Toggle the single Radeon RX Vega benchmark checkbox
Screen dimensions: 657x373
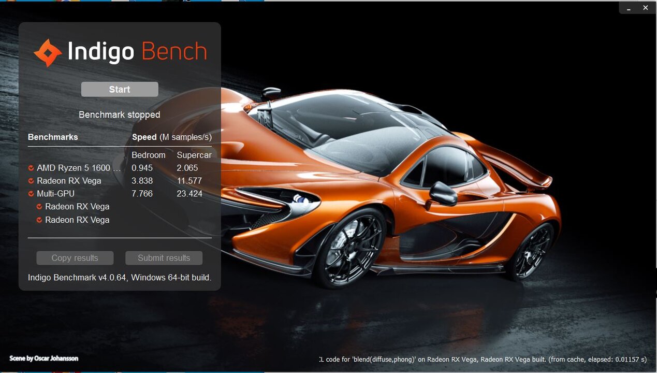click(x=32, y=181)
